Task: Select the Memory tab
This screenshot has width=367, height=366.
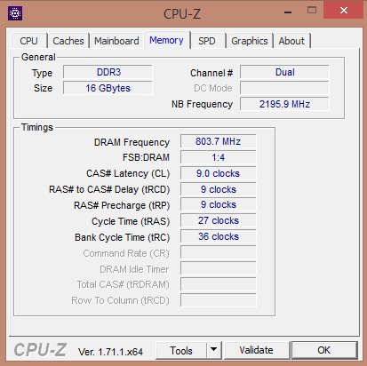Action: pyautogui.click(x=166, y=40)
